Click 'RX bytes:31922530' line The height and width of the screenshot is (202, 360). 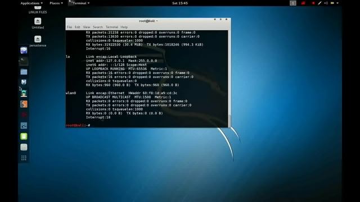click(x=145, y=44)
